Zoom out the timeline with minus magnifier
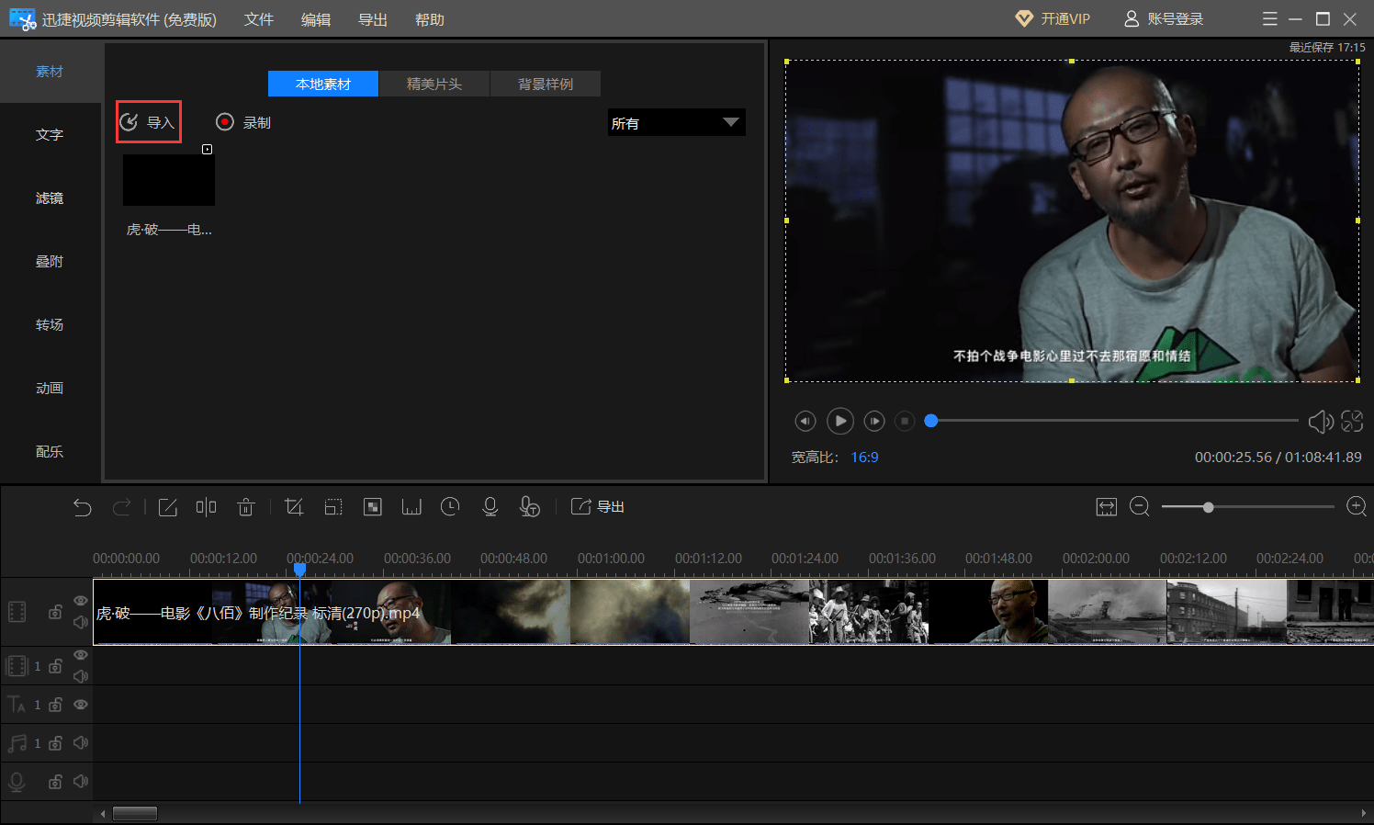 (x=1140, y=507)
